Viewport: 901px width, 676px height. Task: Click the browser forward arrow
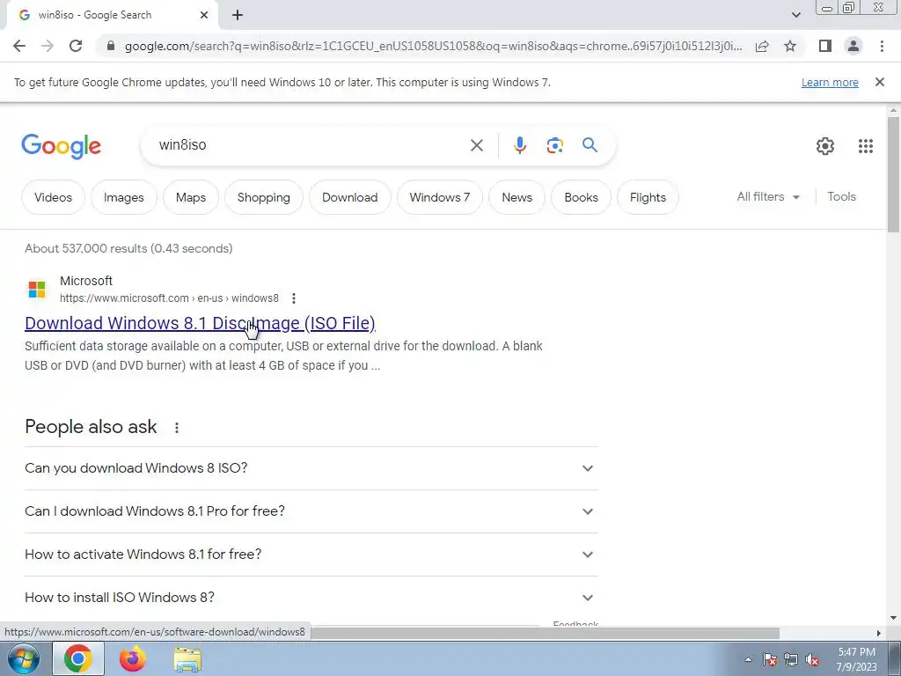(x=48, y=46)
